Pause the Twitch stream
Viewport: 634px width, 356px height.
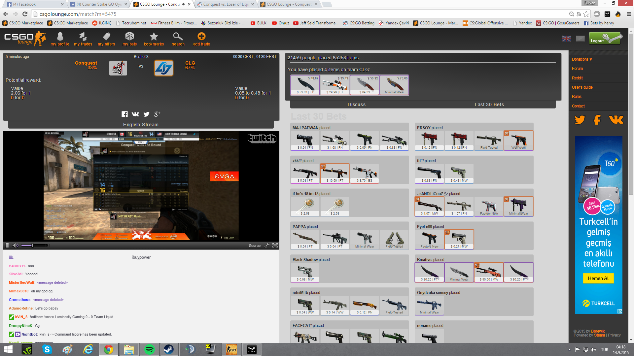(7, 245)
